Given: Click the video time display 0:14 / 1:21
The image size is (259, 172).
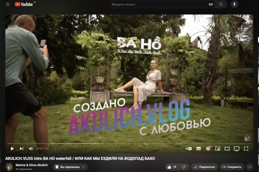Looking at the screenshot, I should (43, 149).
